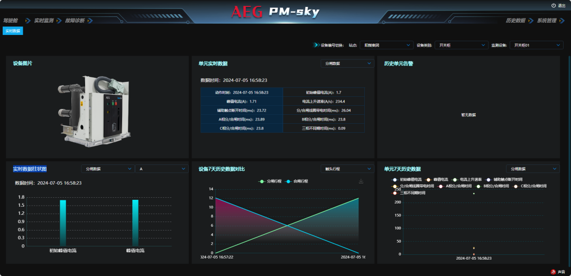
Task: Toggle B相分/合闸时间 legend series
Action: pyautogui.click(x=493, y=186)
